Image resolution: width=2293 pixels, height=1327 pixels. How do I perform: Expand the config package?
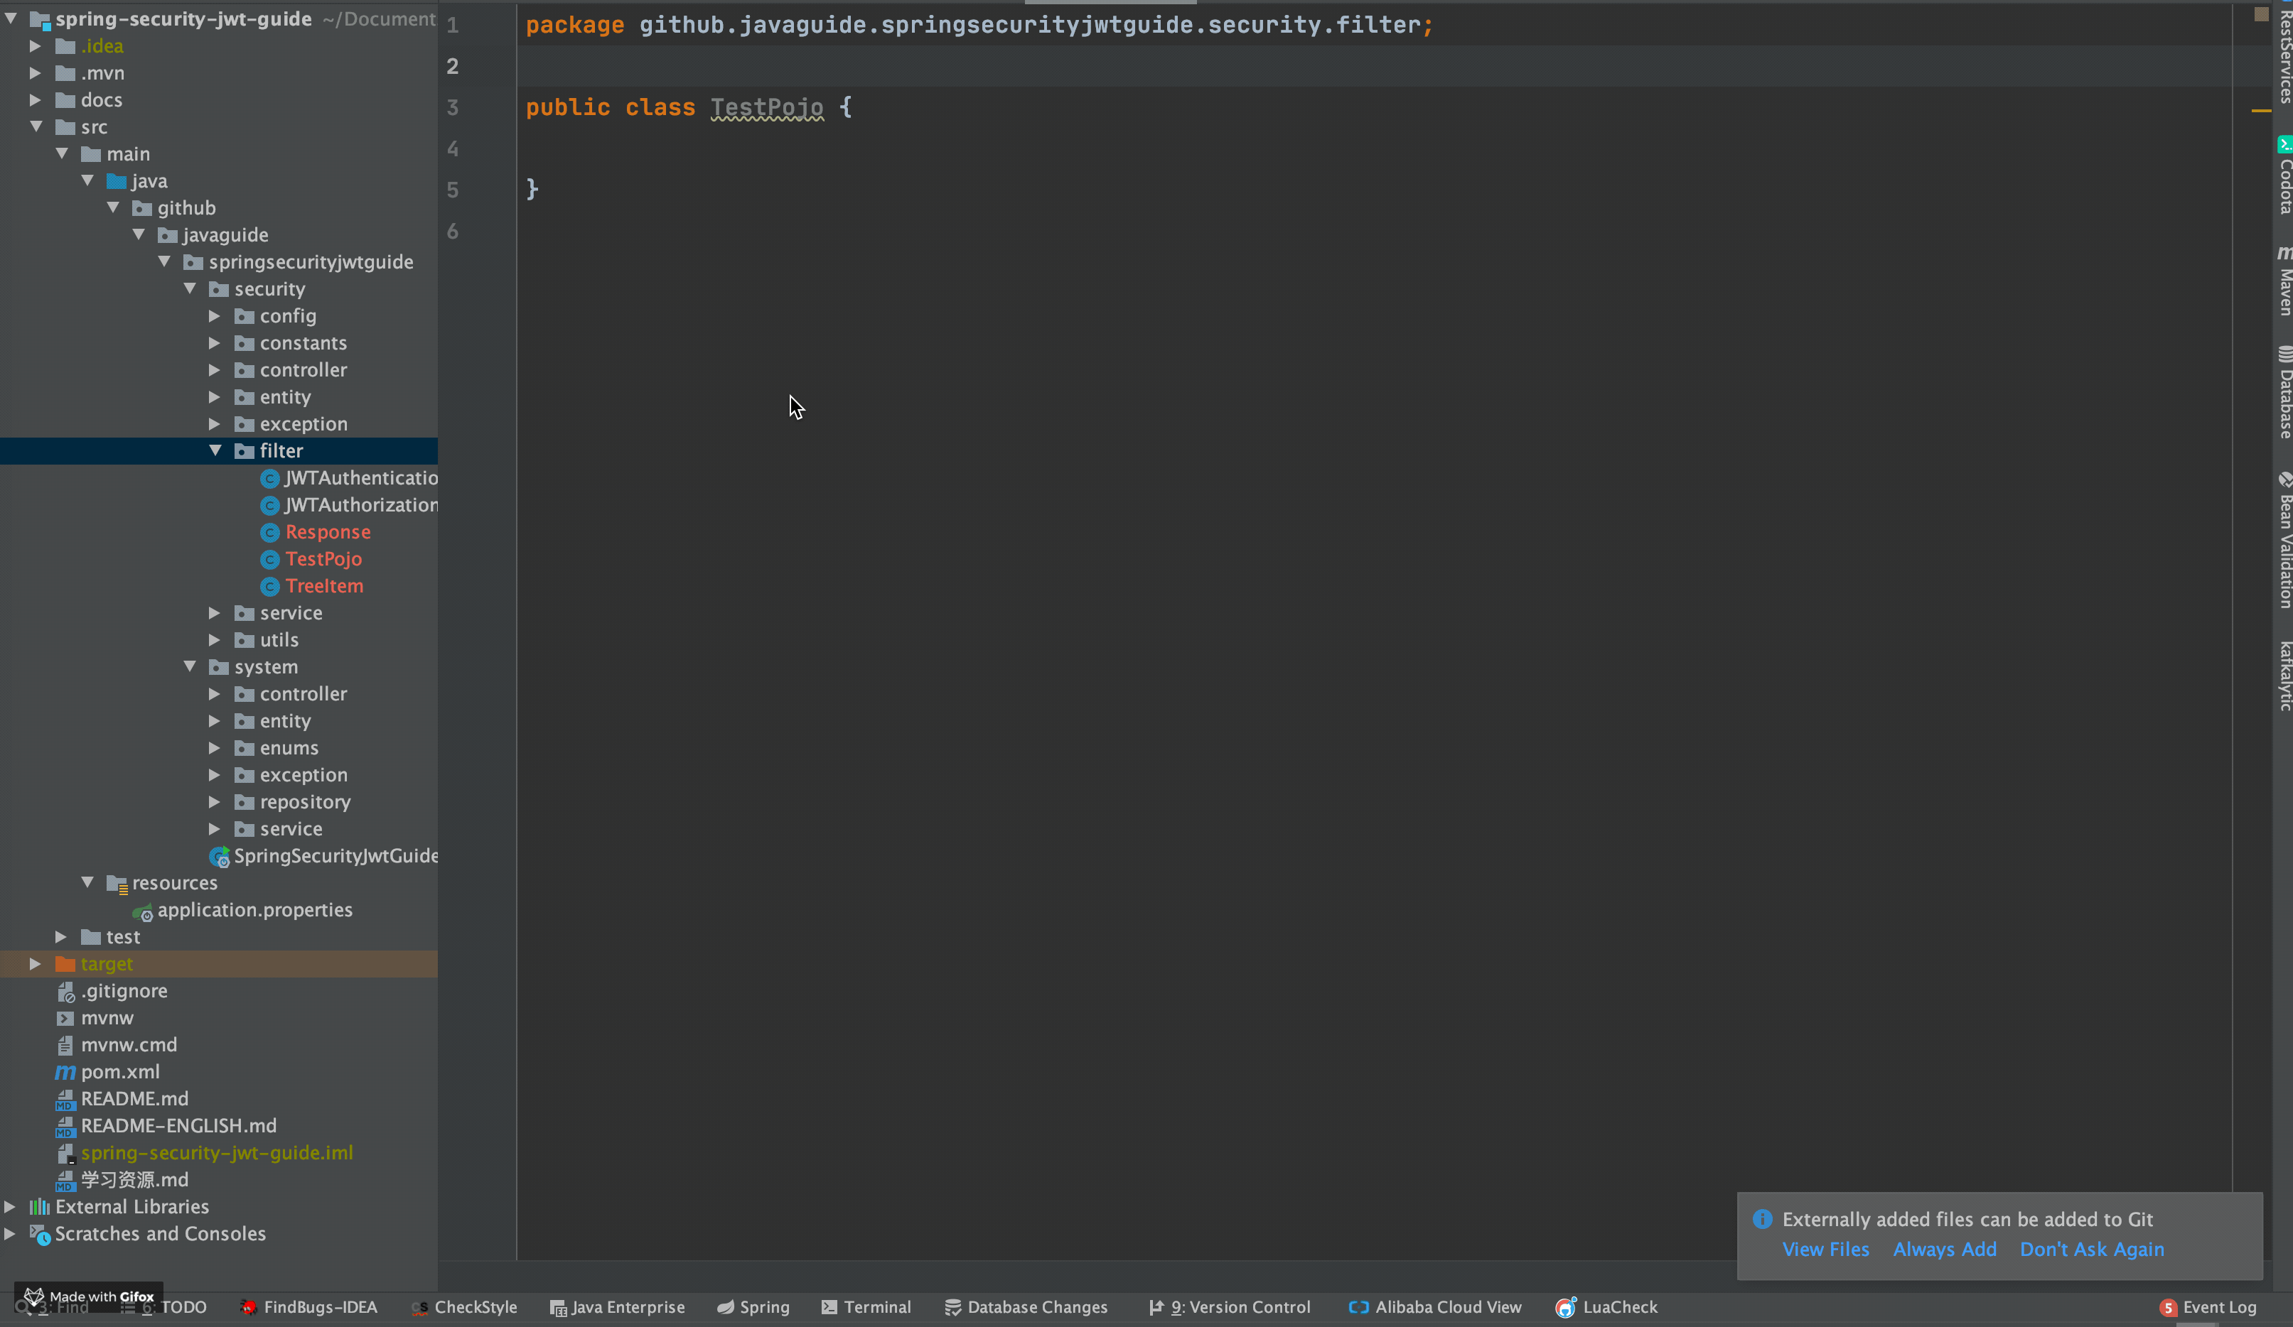tap(215, 317)
